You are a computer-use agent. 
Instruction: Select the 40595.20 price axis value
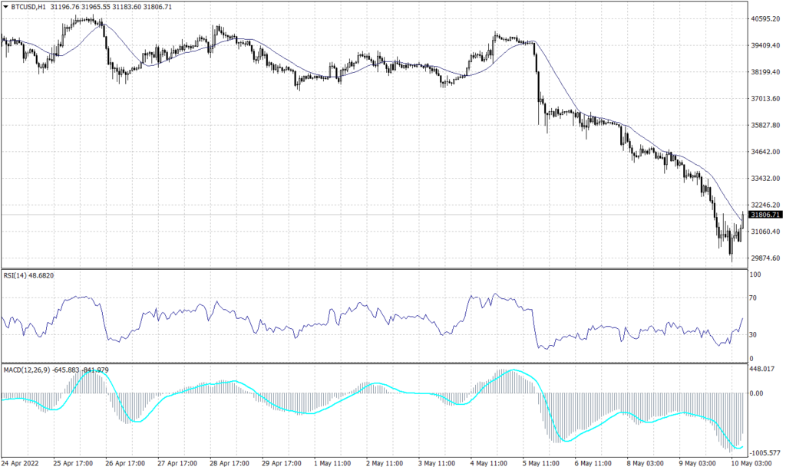(x=765, y=20)
